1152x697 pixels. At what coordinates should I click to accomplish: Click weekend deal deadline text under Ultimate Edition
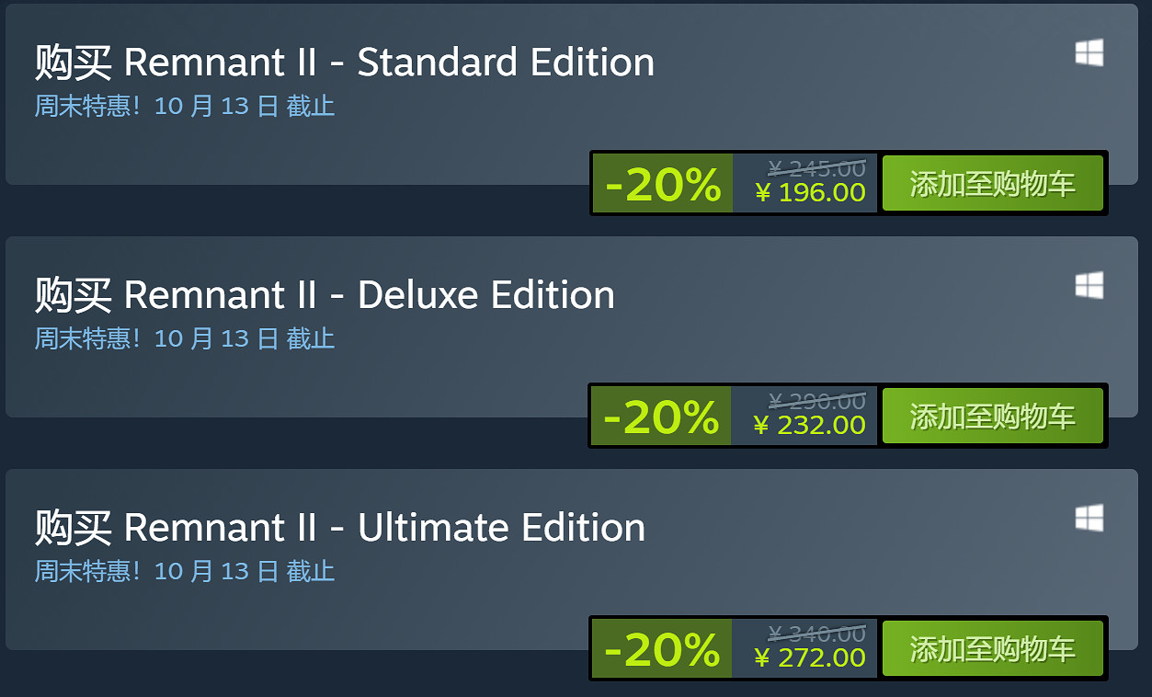185,571
